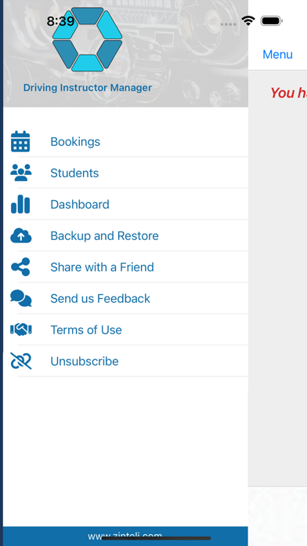Click the hexagon app logo
The height and width of the screenshot is (546, 307).
tap(87, 39)
